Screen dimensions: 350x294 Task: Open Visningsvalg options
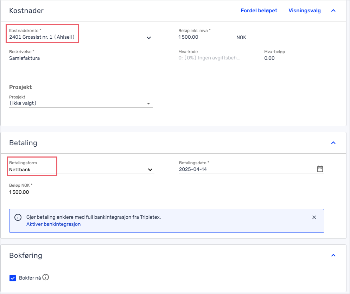click(x=305, y=11)
